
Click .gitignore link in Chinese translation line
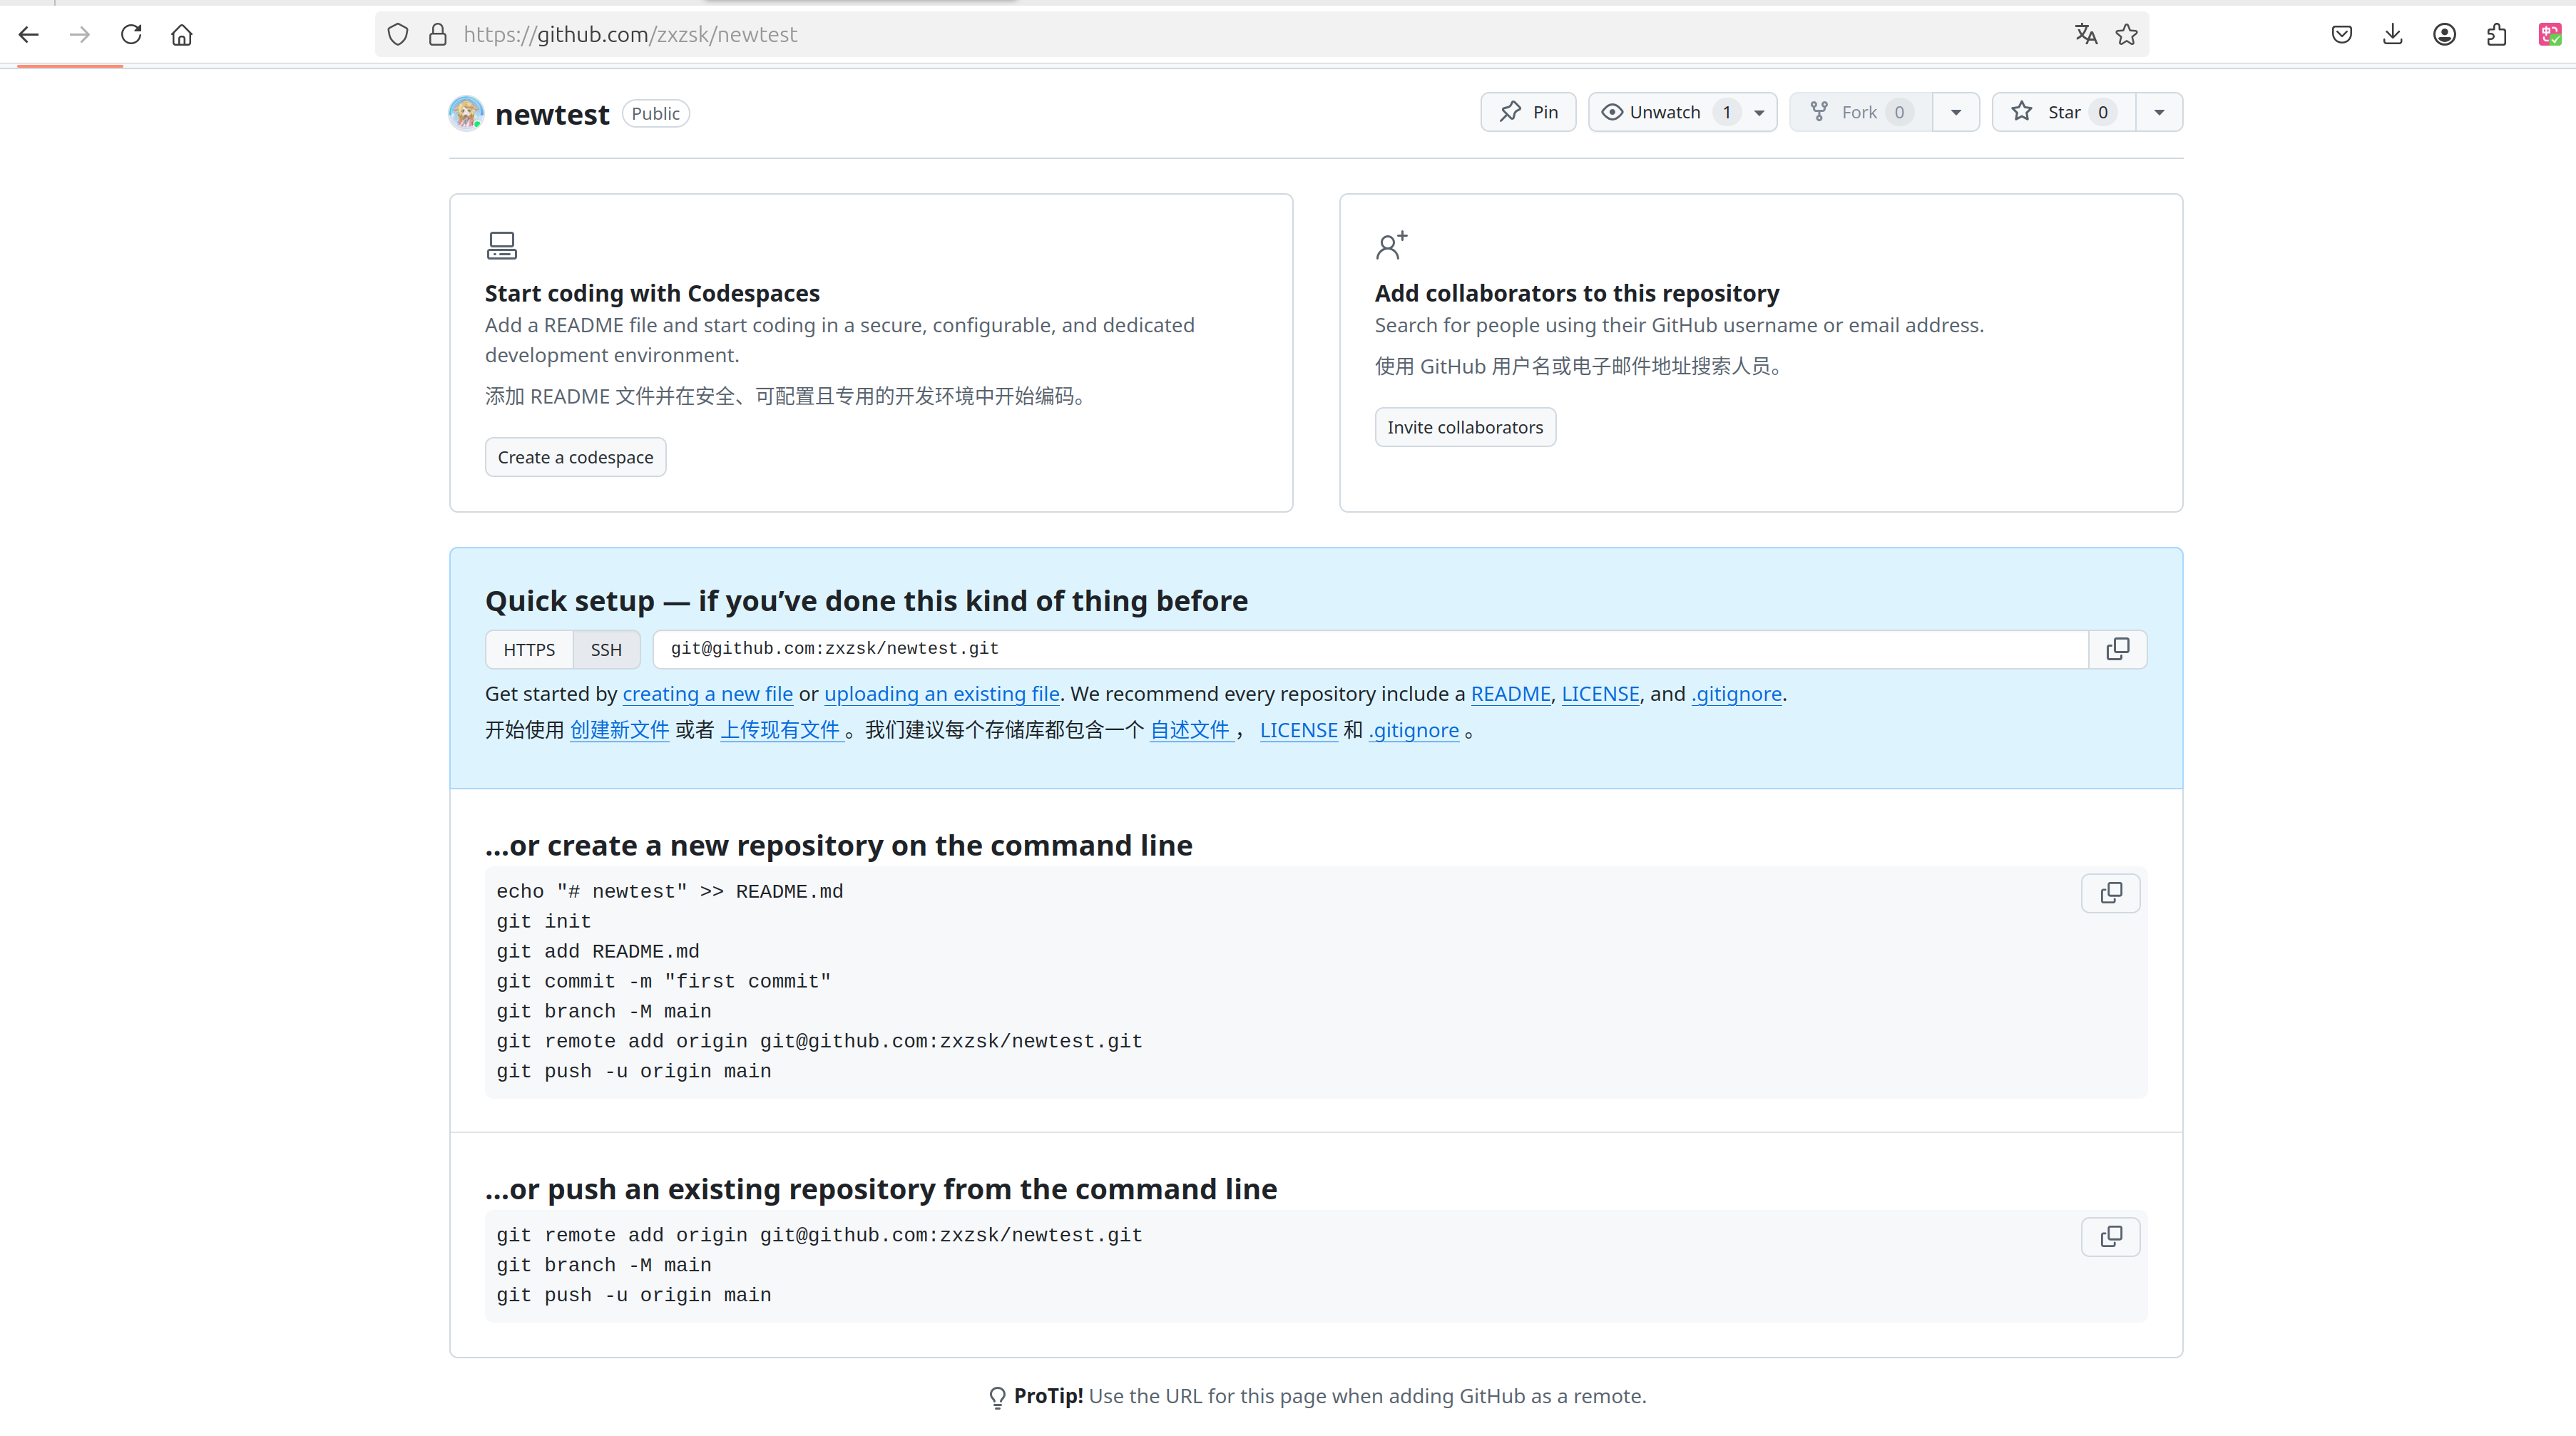(1414, 730)
